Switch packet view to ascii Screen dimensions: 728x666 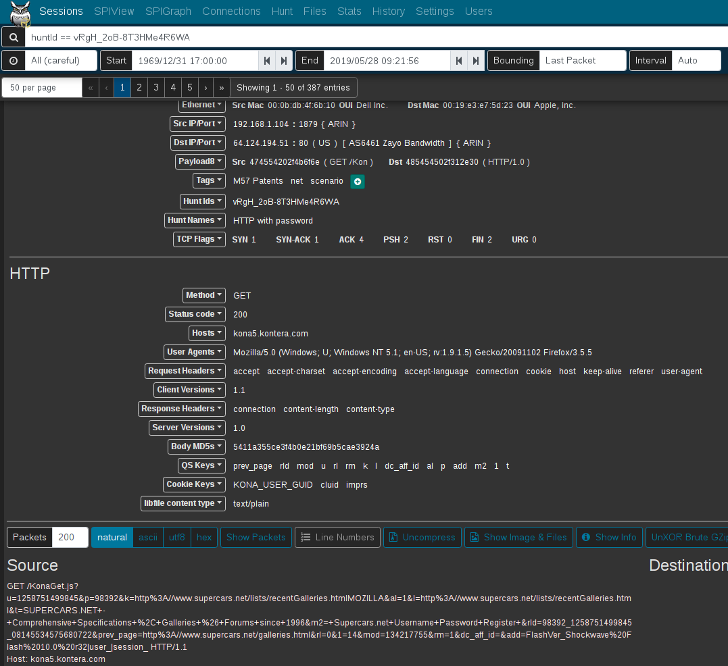pyautogui.click(x=148, y=538)
